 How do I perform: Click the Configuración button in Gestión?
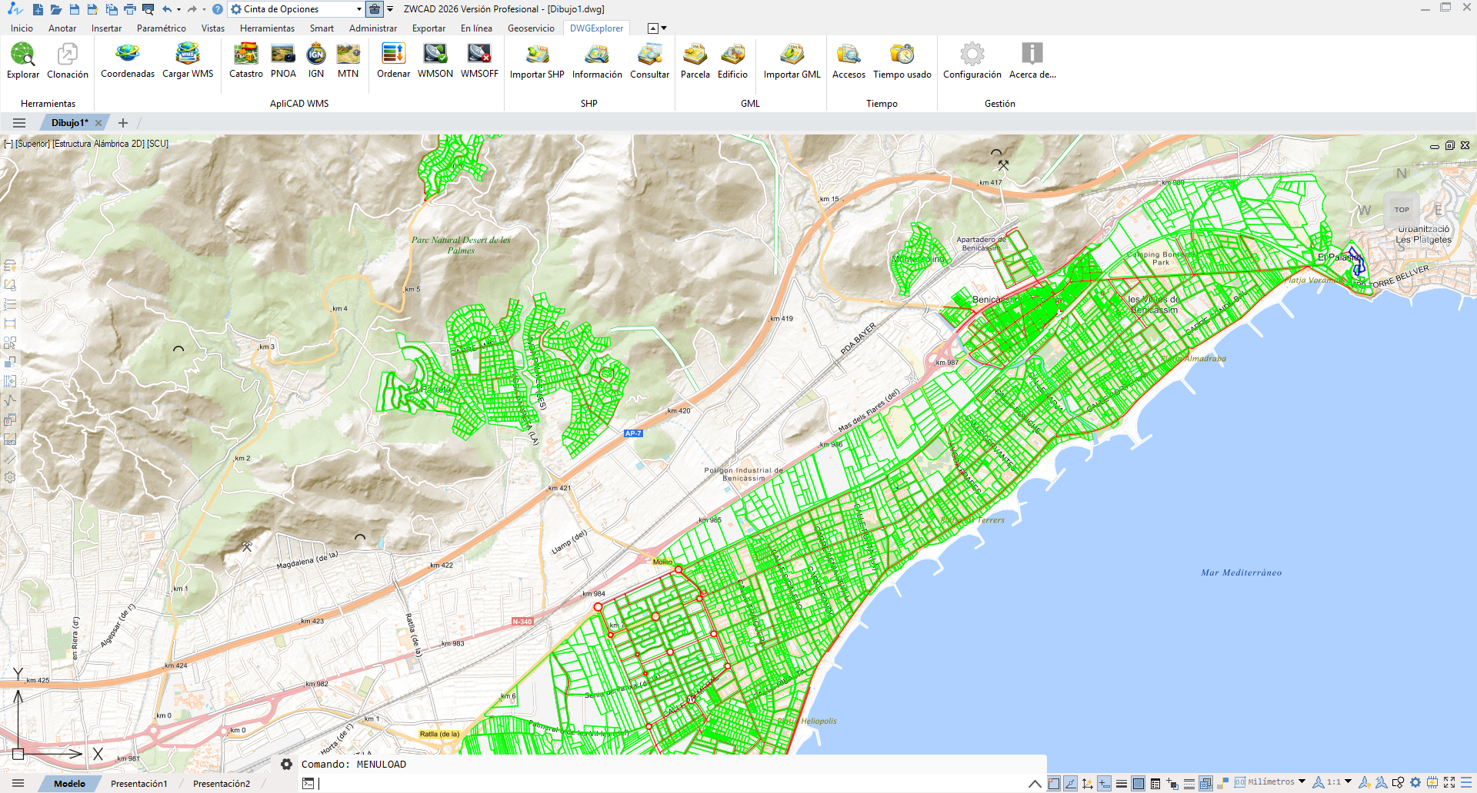click(972, 61)
